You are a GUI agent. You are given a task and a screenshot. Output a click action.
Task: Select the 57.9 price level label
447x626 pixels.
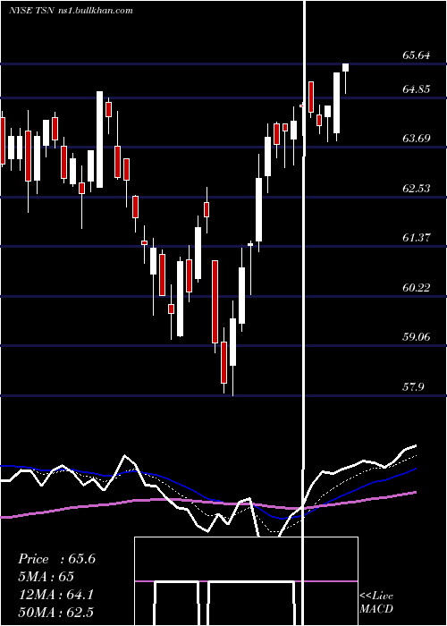point(413,387)
